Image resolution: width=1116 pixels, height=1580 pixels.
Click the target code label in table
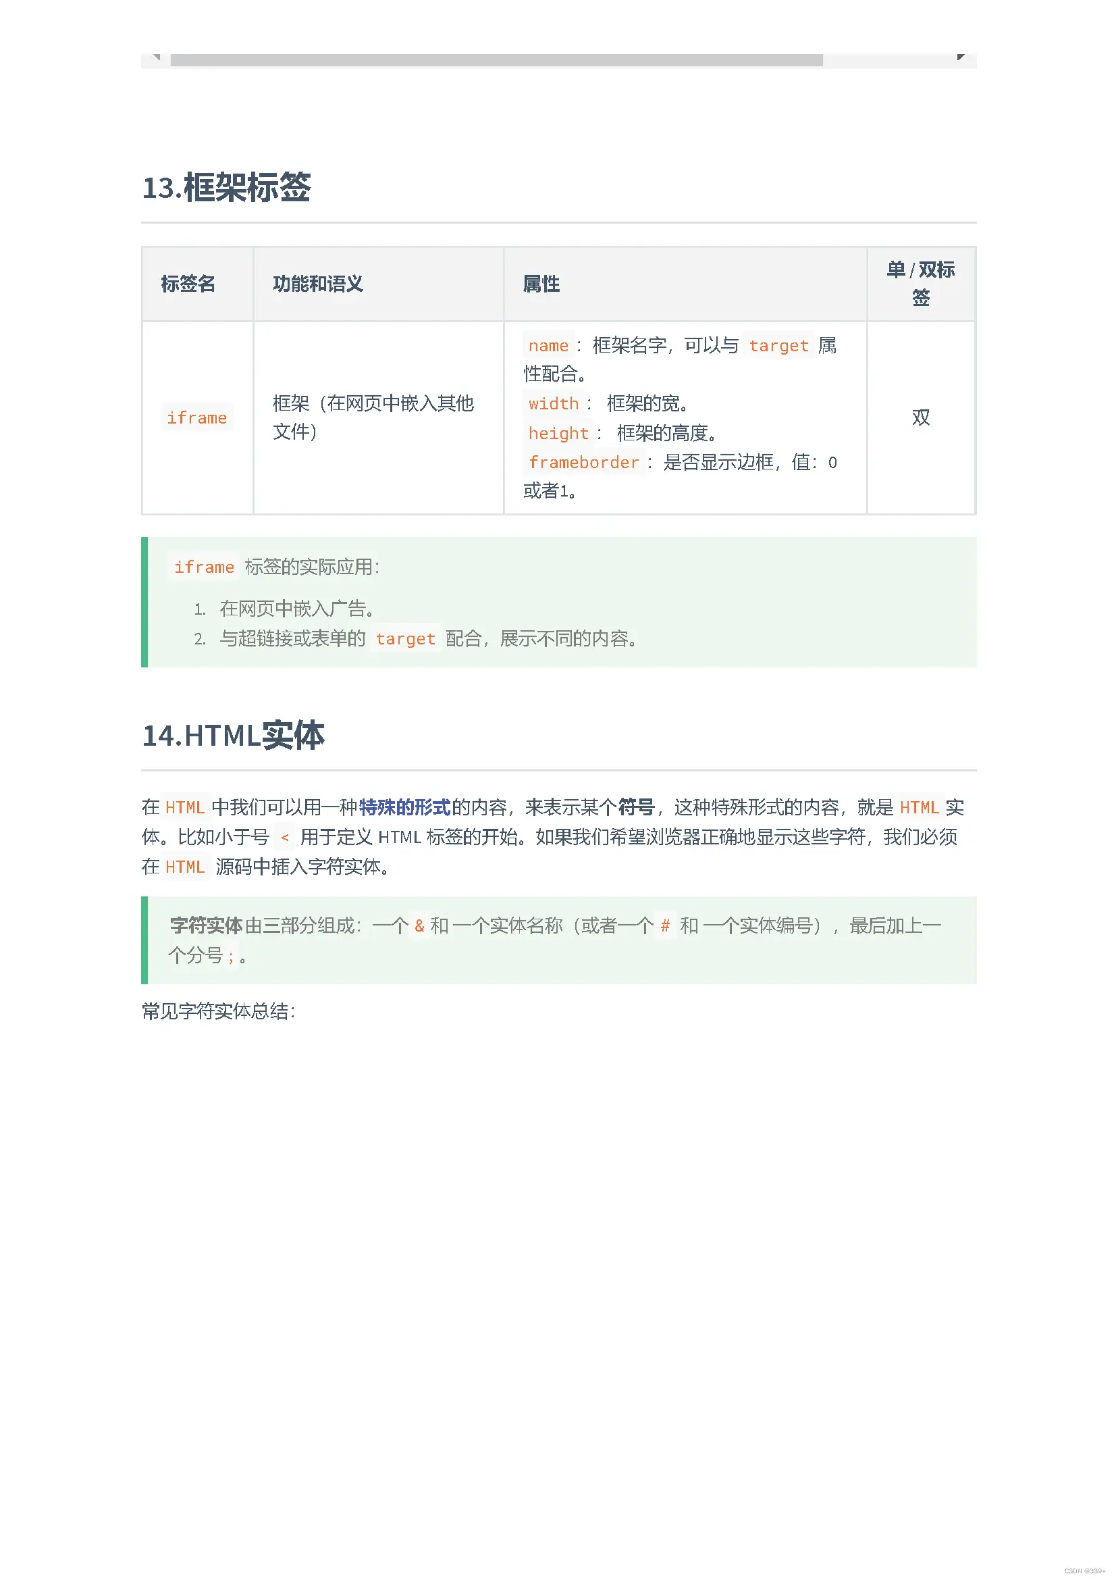pyautogui.click(x=778, y=345)
